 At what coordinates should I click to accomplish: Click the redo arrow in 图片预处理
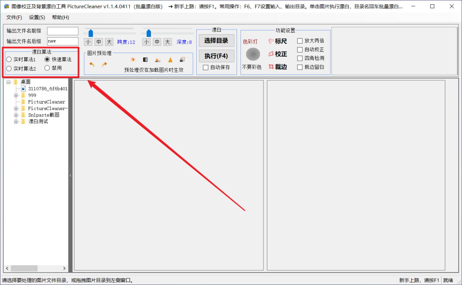click(x=104, y=64)
